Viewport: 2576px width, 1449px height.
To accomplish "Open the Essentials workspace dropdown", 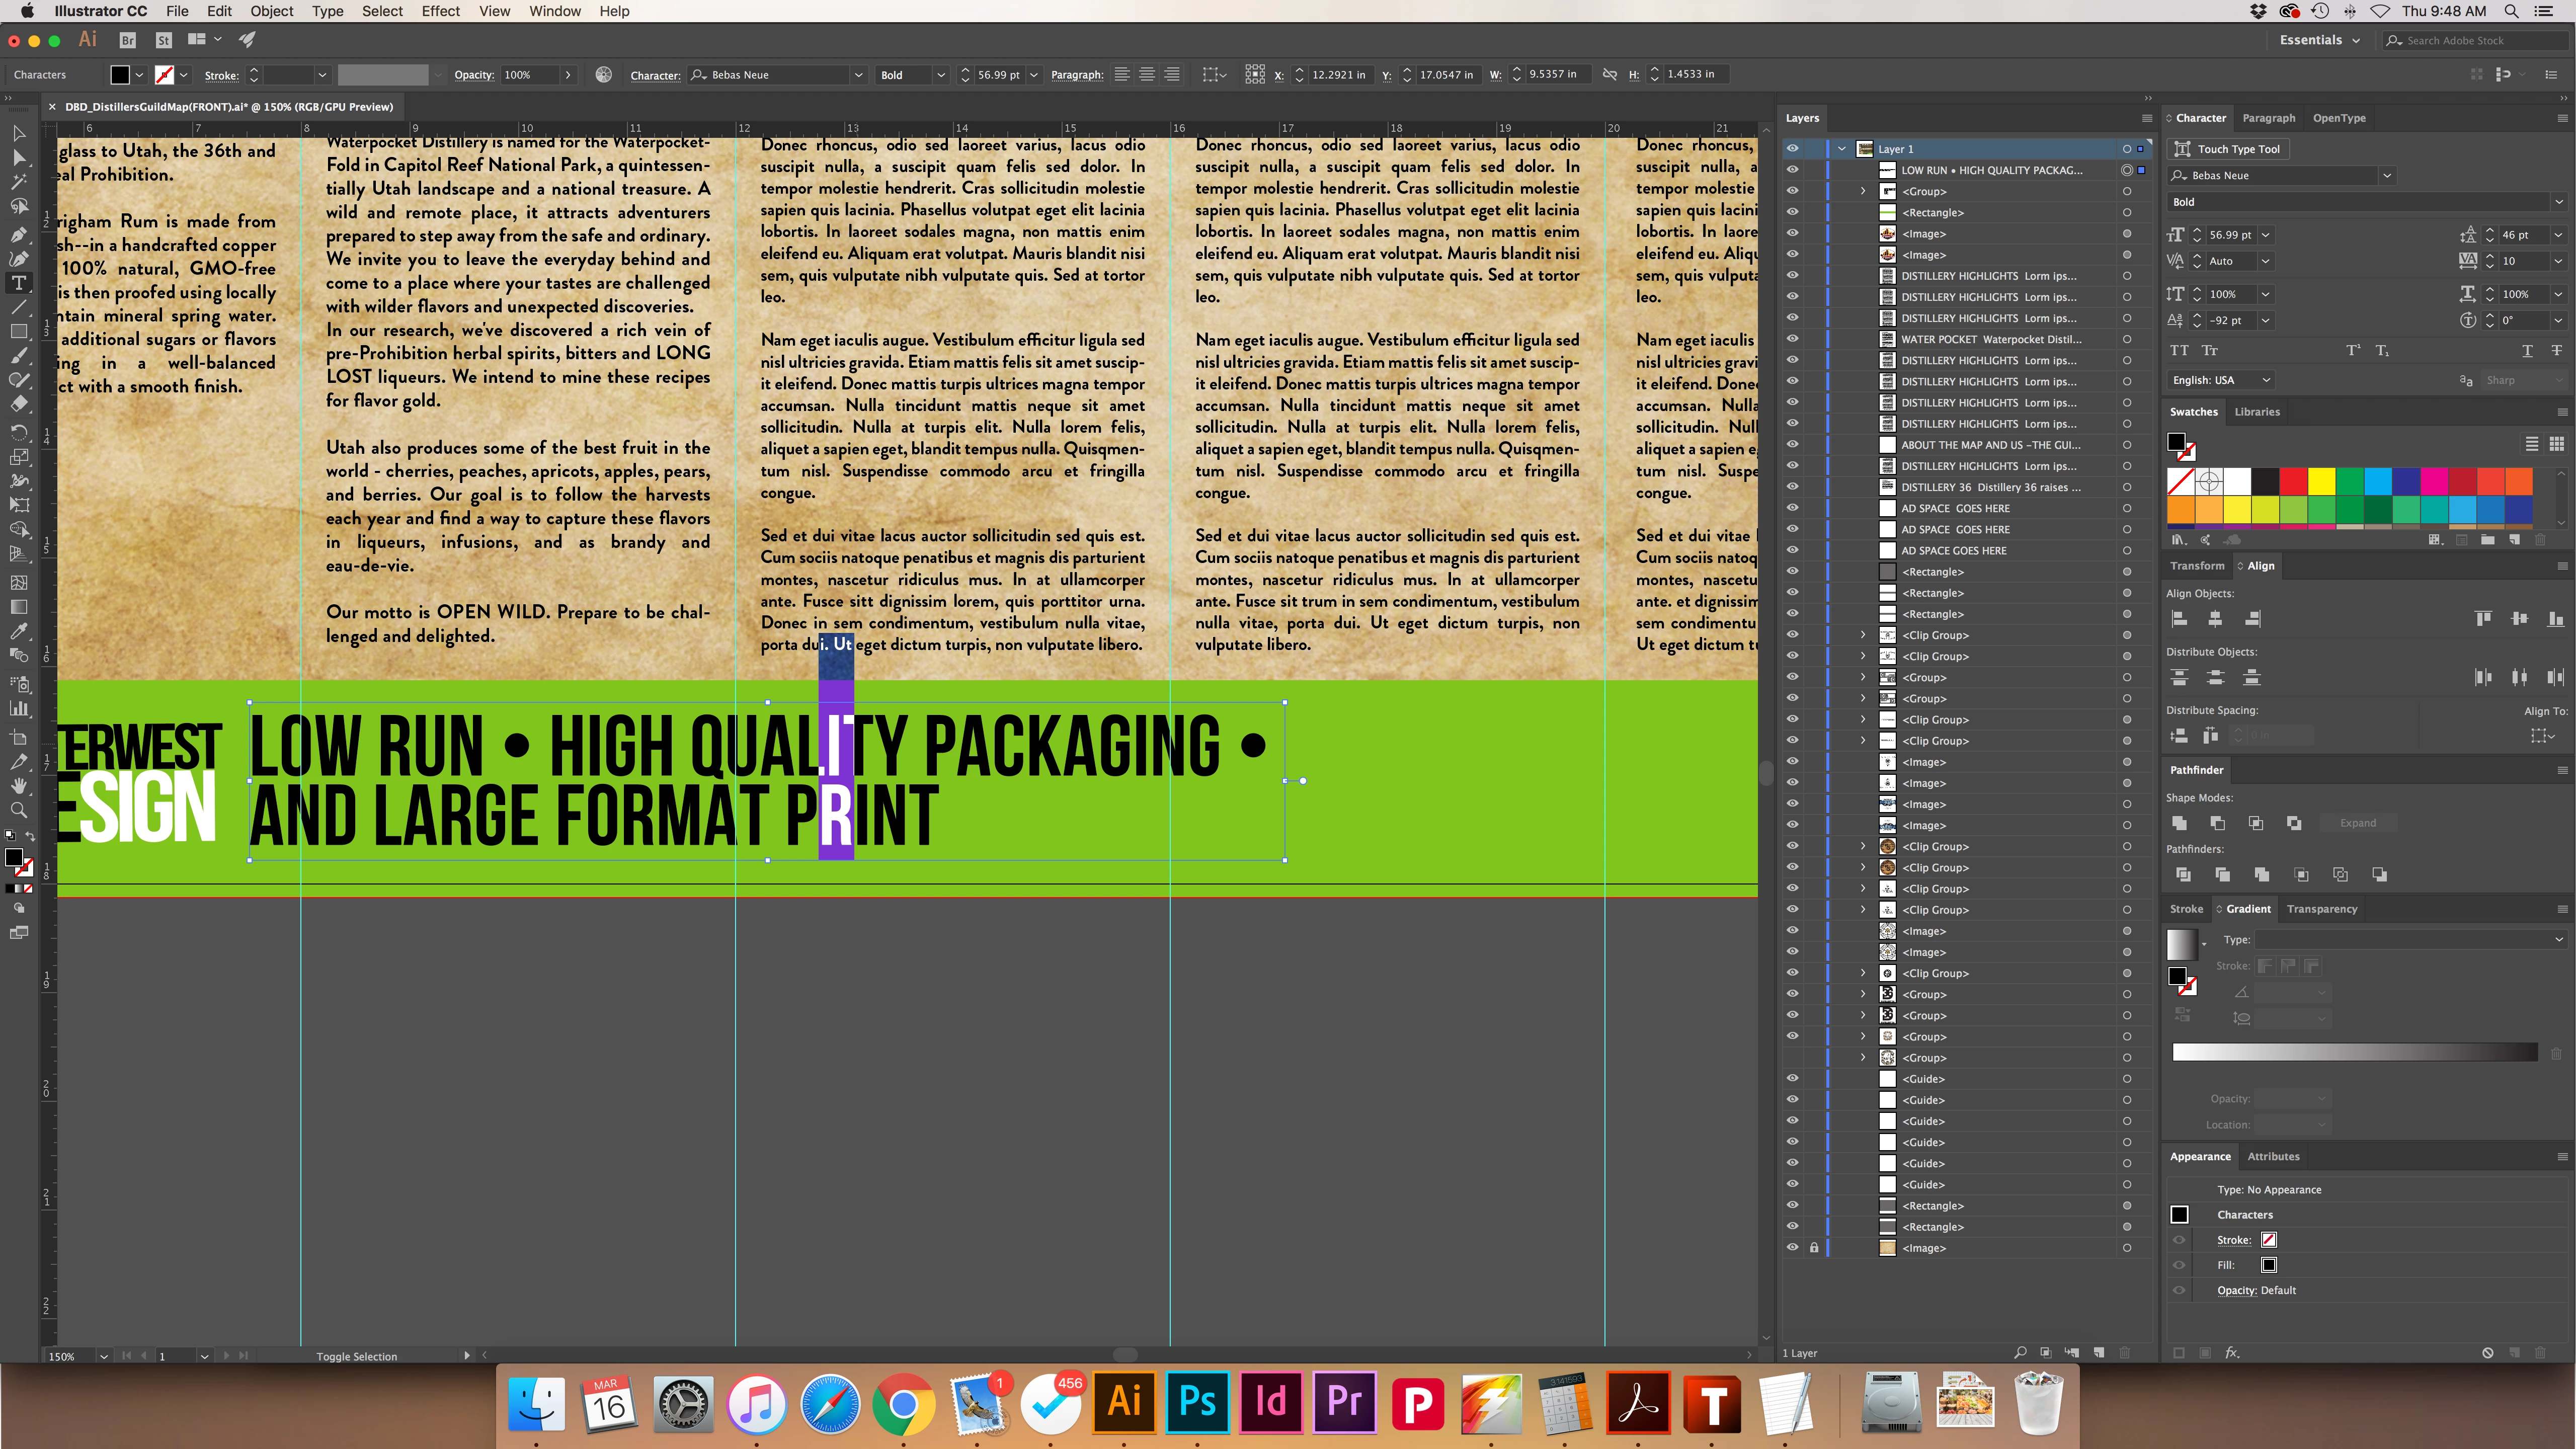I will (2320, 40).
